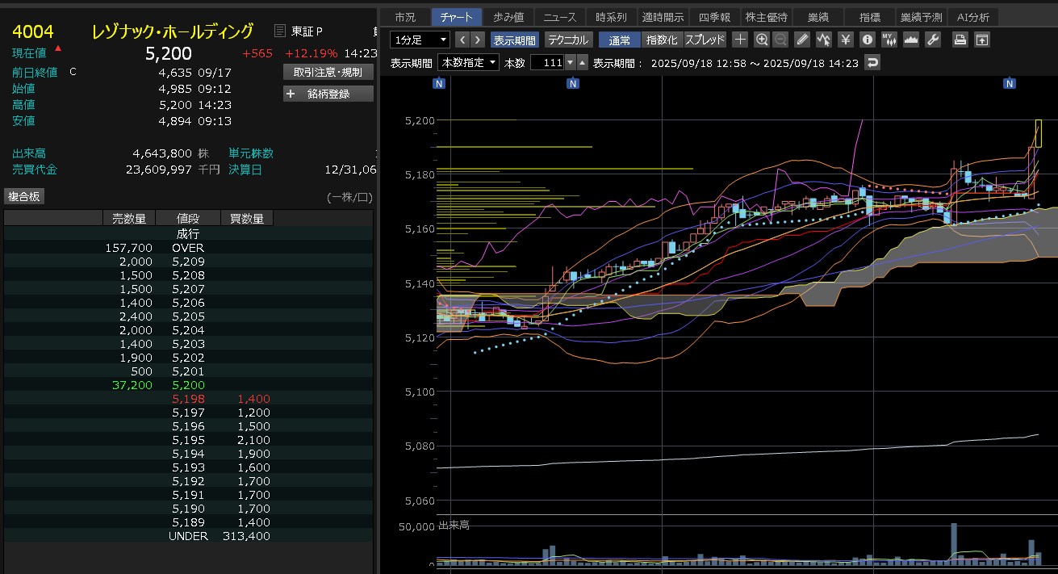Viewport: 1058px width, 574px height.
Task: Click the stock code 4004
Action: click(33, 32)
